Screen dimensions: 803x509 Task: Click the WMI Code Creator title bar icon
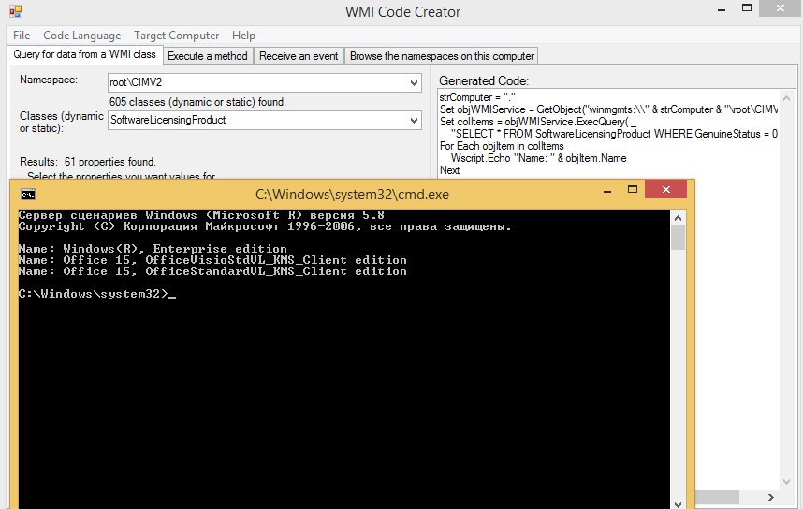(15, 14)
